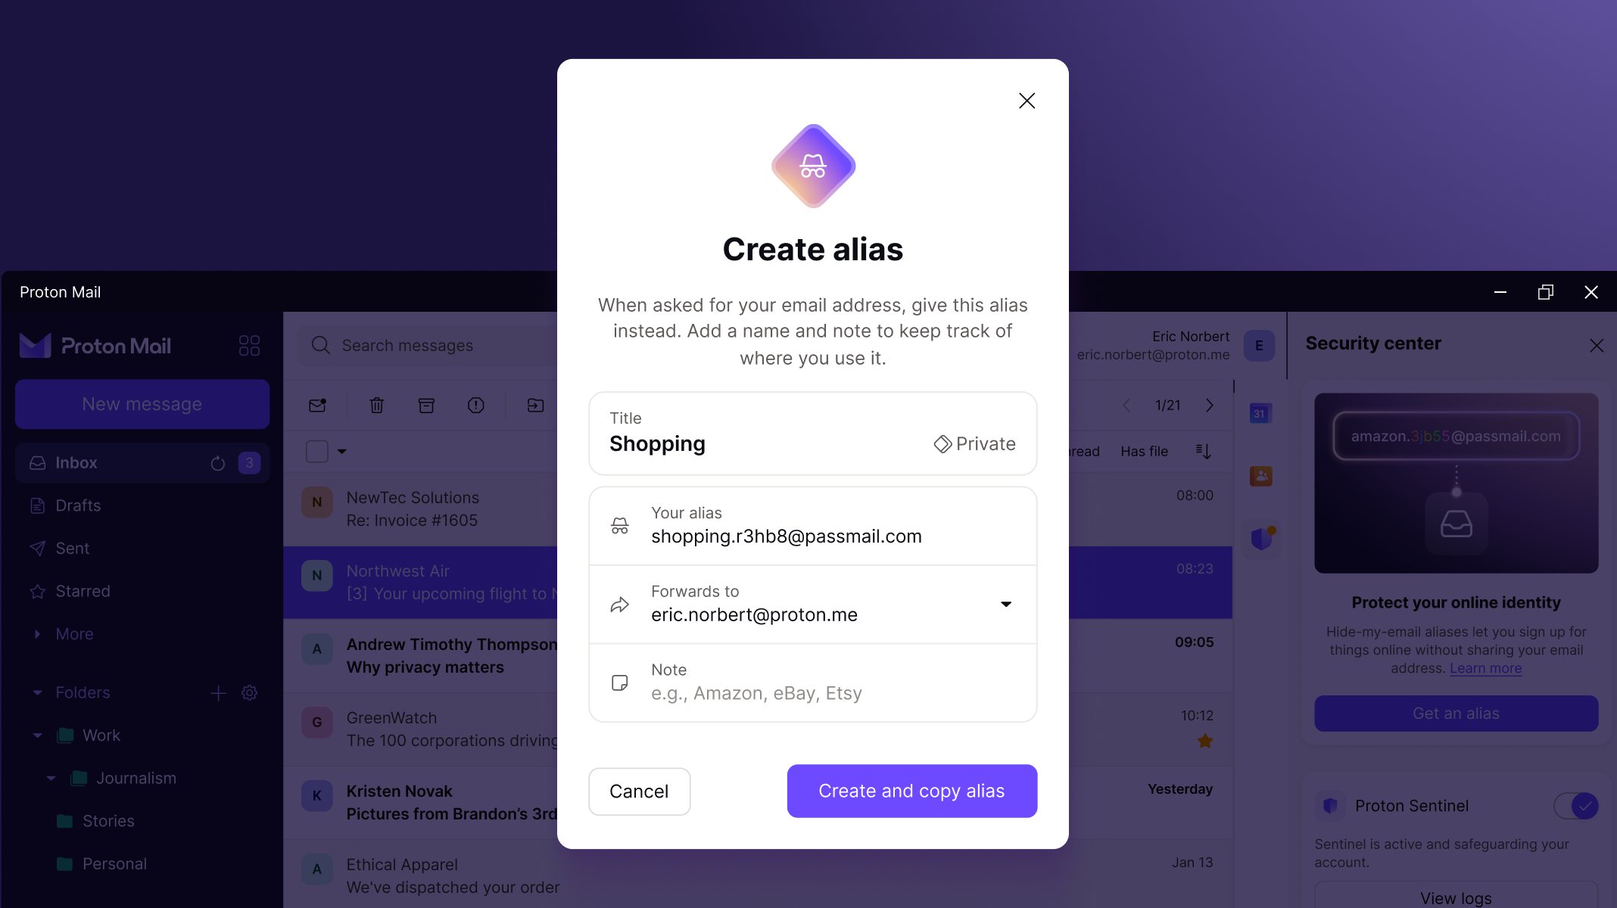Expand the Forwards-to email dropdown

tap(1006, 604)
